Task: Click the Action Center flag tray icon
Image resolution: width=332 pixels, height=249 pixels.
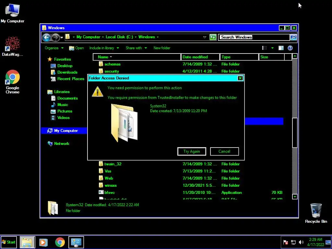Action: [x=286, y=242]
